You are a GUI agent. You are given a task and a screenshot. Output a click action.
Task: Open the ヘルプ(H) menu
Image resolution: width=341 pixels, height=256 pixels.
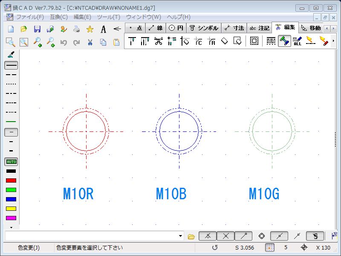click(x=179, y=17)
